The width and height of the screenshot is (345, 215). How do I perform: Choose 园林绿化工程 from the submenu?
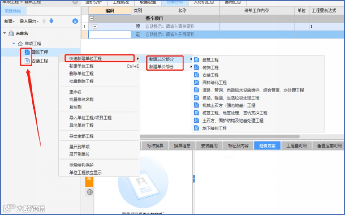pyautogui.click(x=214, y=83)
